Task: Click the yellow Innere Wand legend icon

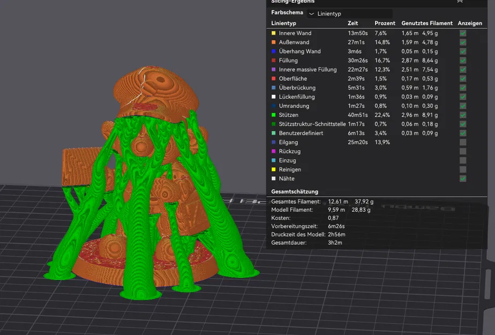Action: [x=273, y=33]
